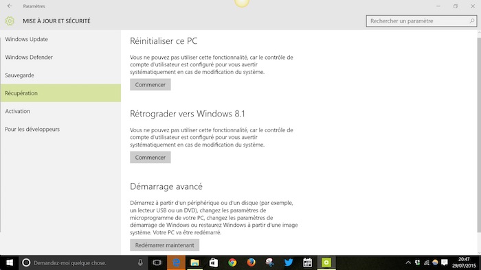Open the network tray icon
The height and width of the screenshot is (270, 481).
tap(427, 262)
